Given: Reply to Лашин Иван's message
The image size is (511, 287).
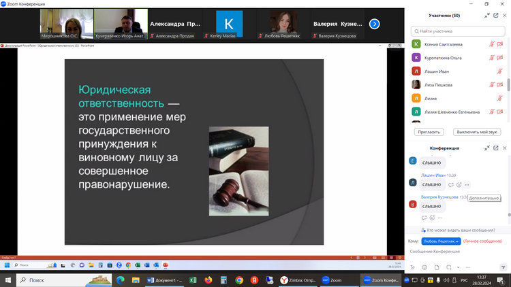Looking at the screenshot, I should click(x=451, y=185).
